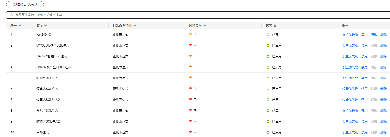
Task: Click the search magnifier icon
Action: pos(11,15)
